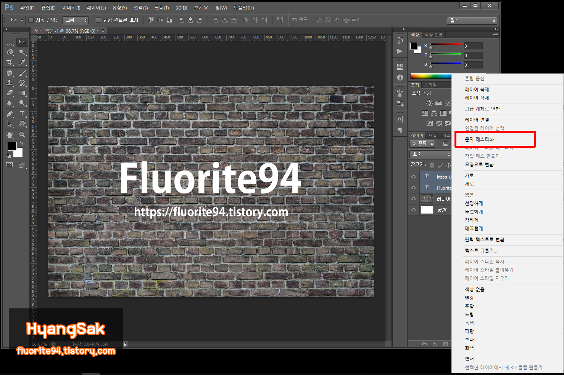Add a Levels adjustment
The image size is (564, 375).
(439, 103)
